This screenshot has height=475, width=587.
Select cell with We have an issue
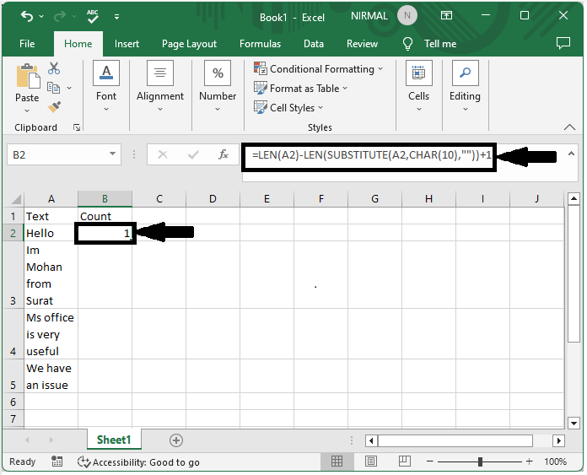pyautogui.click(x=51, y=376)
